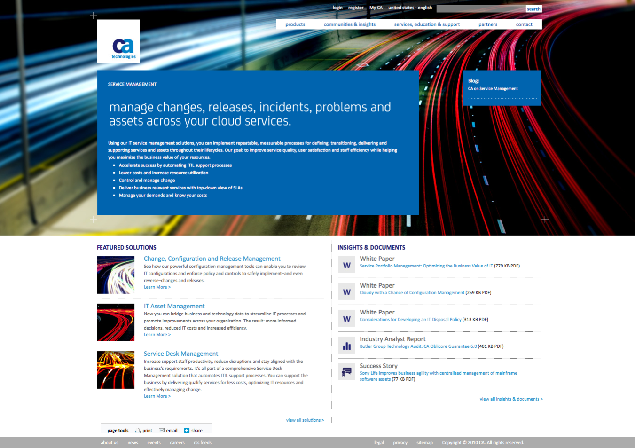Image resolution: width=635 pixels, height=448 pixels.
Task: Click the SERVICE MANAGEMENT heading label
Action: (132, 85)
